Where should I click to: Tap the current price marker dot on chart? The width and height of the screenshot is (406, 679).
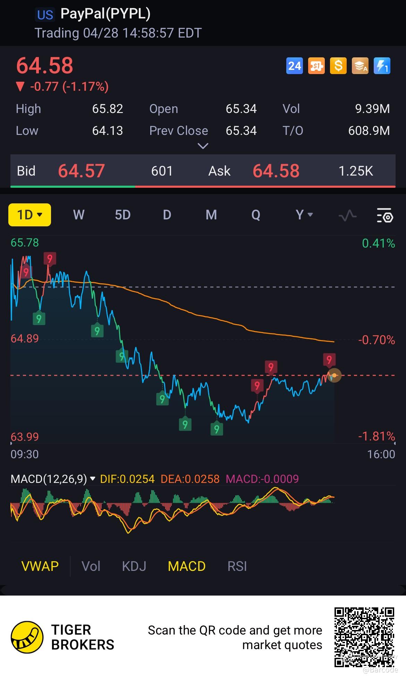(334, 375)
